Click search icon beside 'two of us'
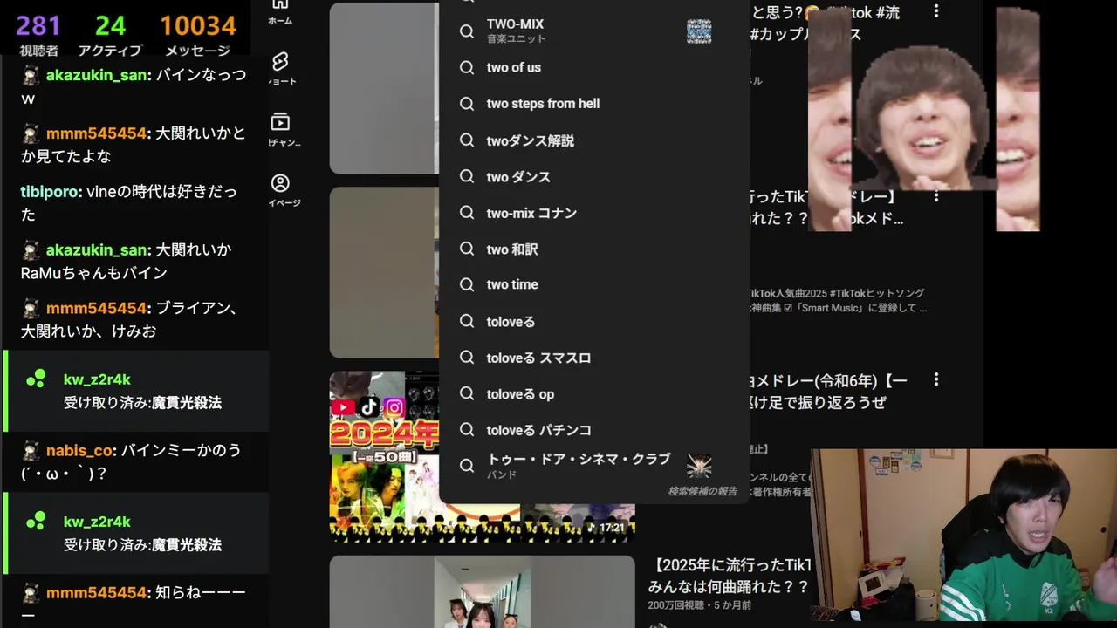 [x=467, y=67]
